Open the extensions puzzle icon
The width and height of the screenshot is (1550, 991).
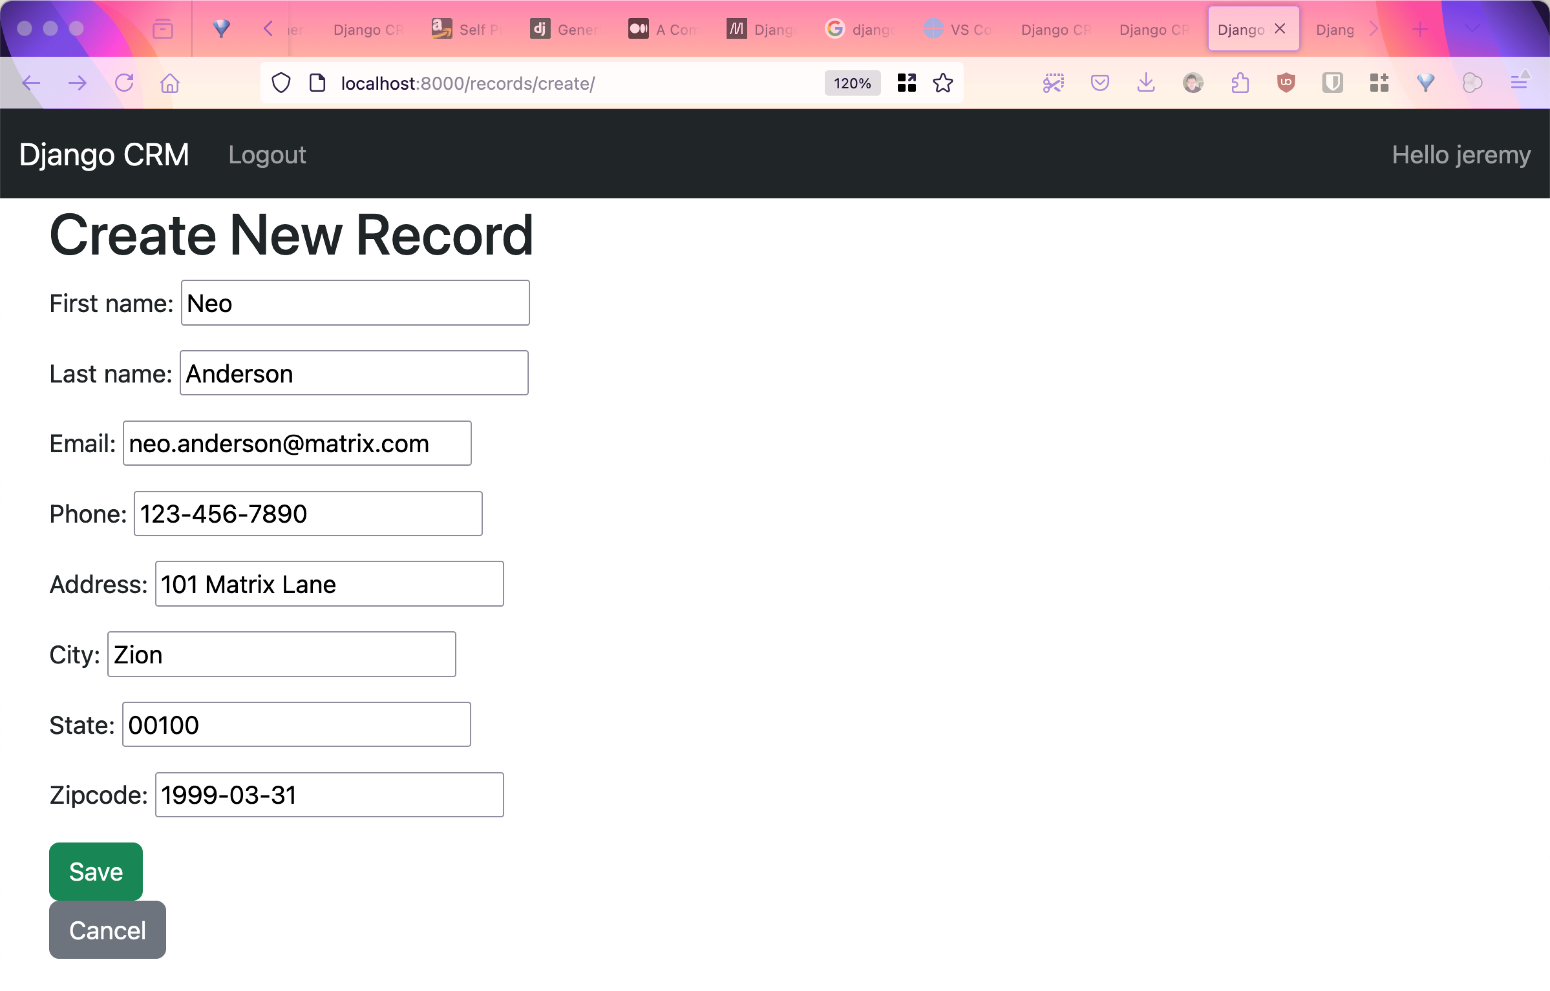(x=1240, y=83)
